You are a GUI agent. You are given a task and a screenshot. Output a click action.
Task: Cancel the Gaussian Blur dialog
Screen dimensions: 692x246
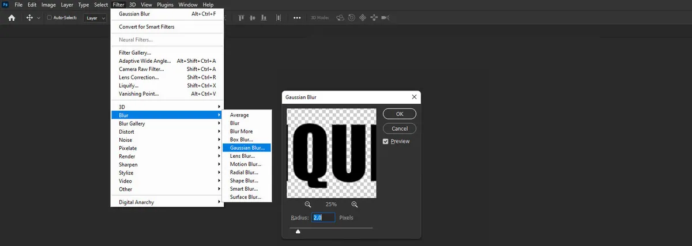(399, 128)
